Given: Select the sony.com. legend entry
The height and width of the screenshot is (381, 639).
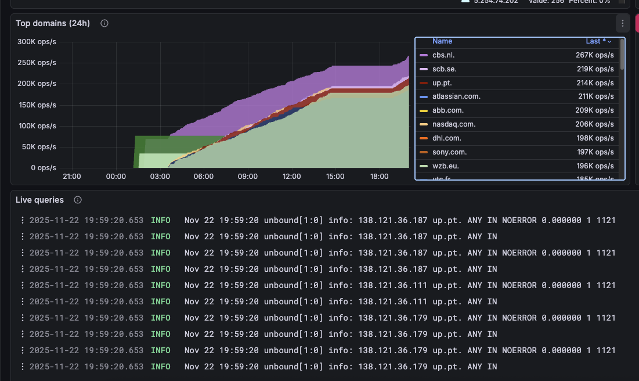Looking at the screenshot, I should coord(449,152).
